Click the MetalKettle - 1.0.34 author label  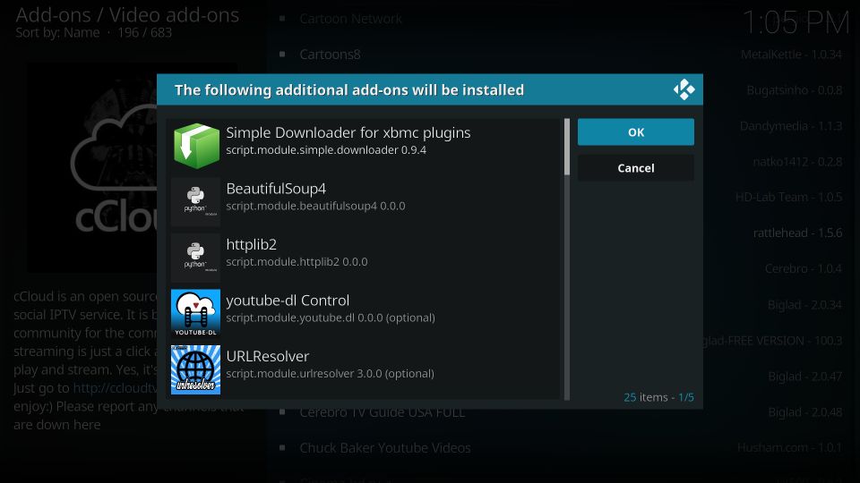[791, 55]
